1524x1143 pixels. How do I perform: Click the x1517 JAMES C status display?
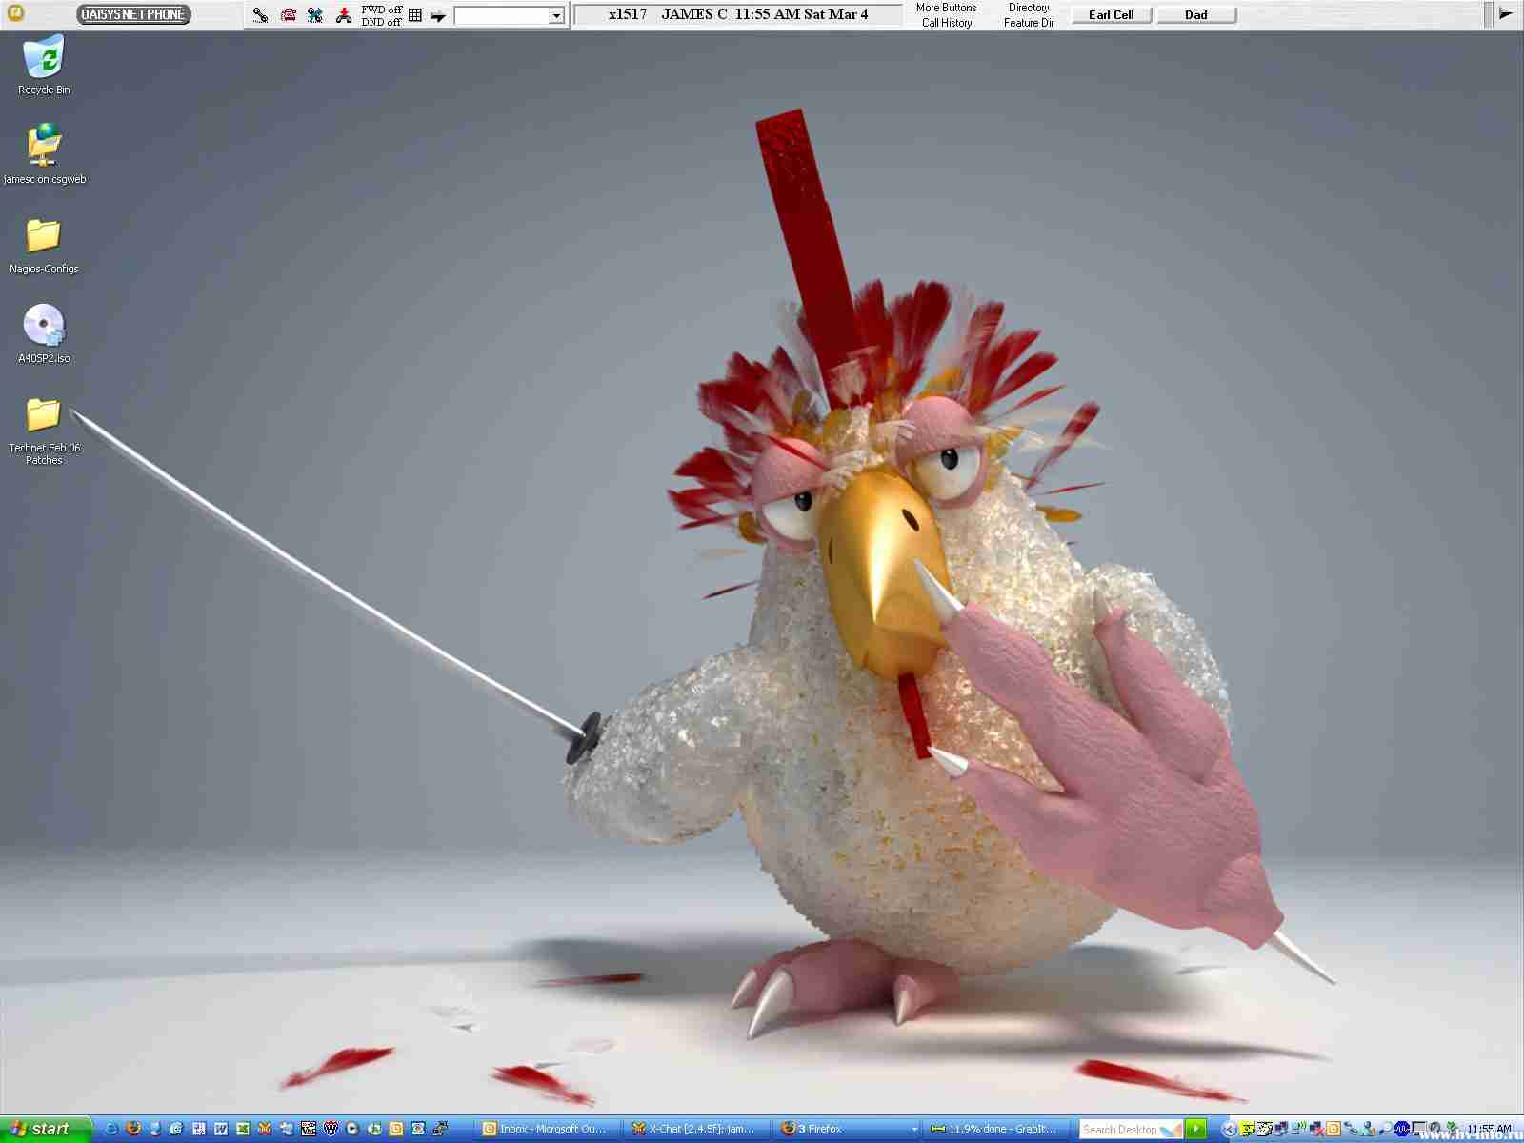tap(738, 14)
